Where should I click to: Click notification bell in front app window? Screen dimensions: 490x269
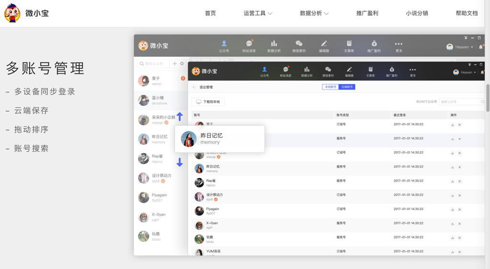tap(482, 72)
